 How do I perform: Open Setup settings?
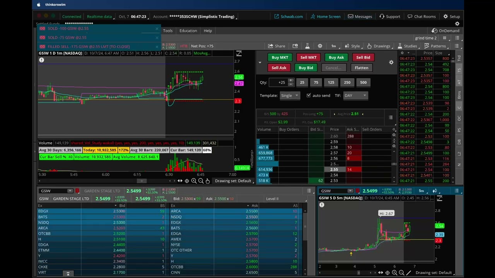(x=452, y=17)
